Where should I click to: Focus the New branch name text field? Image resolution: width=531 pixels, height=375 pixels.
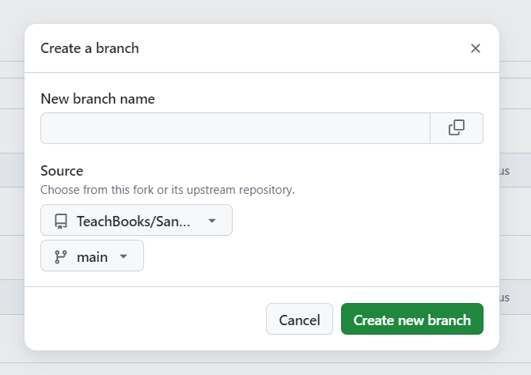235,128
